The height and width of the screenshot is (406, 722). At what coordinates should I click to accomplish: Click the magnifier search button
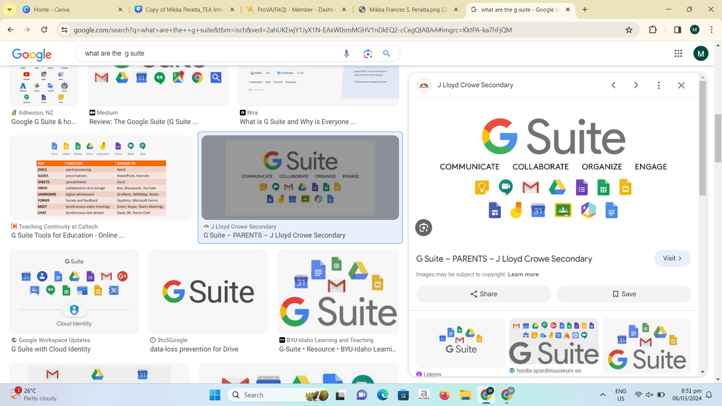click(x=387, y=53)
